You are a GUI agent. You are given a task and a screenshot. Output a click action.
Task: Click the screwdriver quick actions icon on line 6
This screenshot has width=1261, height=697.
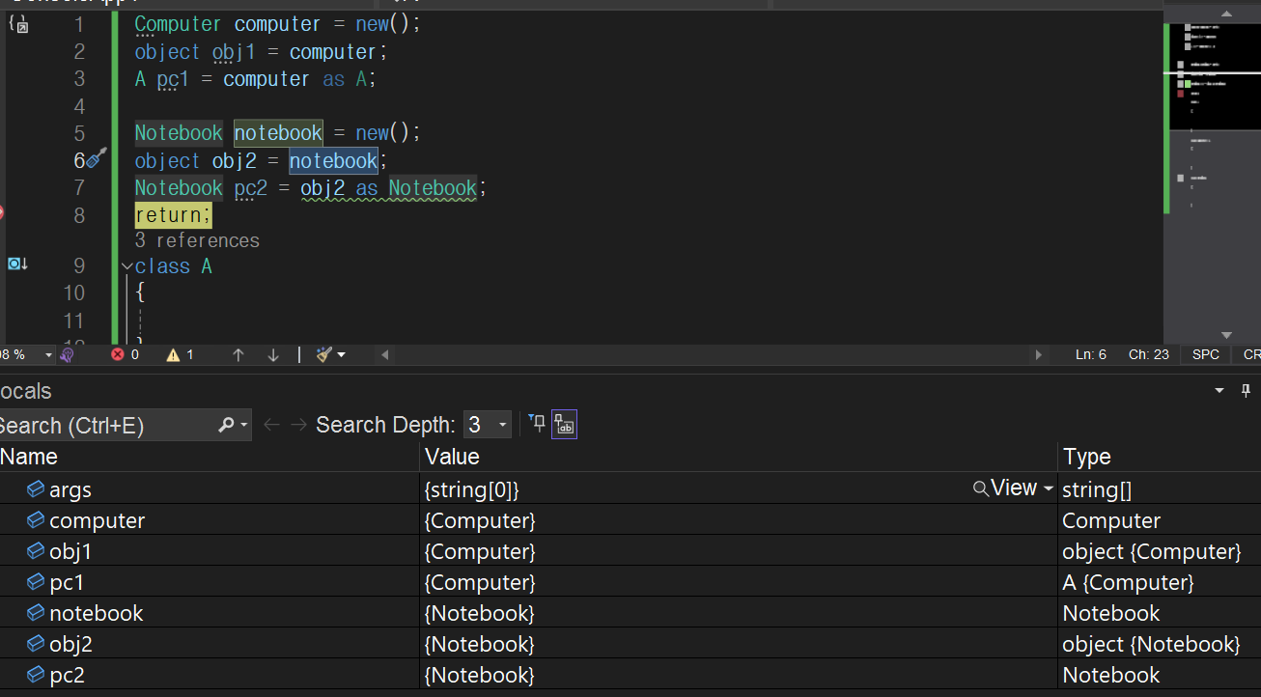click(95, 159)
